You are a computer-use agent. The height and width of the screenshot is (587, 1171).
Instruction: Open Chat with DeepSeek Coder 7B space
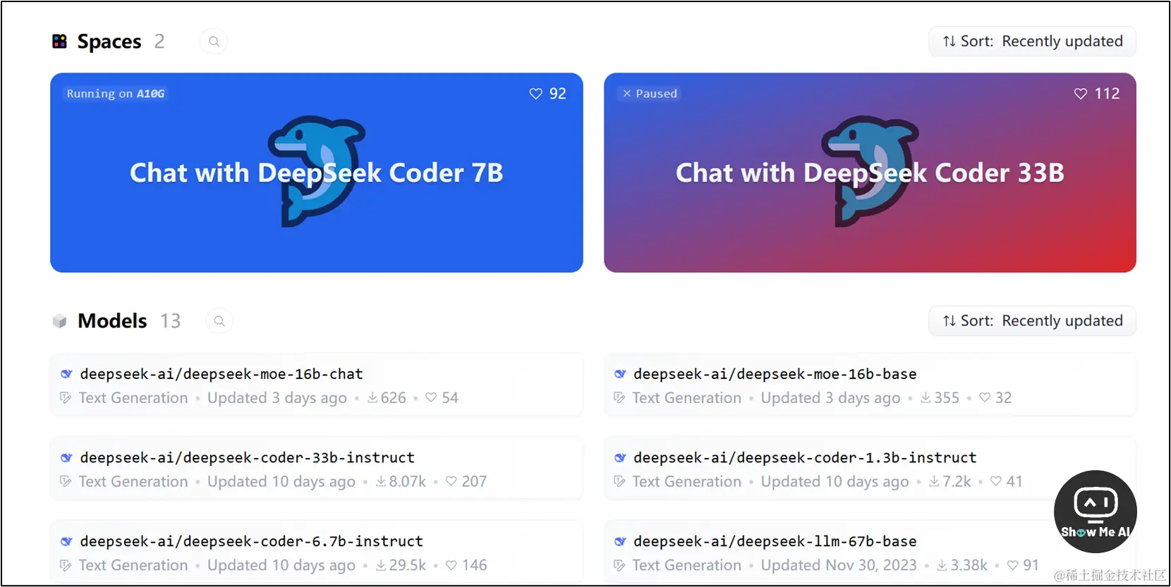pos(317,173)
